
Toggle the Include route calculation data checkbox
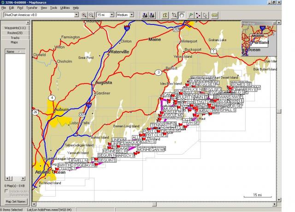(6, 191)
